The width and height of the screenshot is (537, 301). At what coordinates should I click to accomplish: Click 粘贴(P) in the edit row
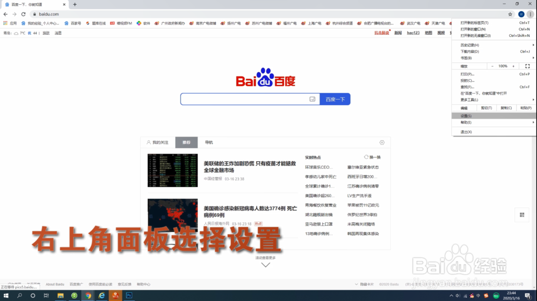click(x=526, y=108)
